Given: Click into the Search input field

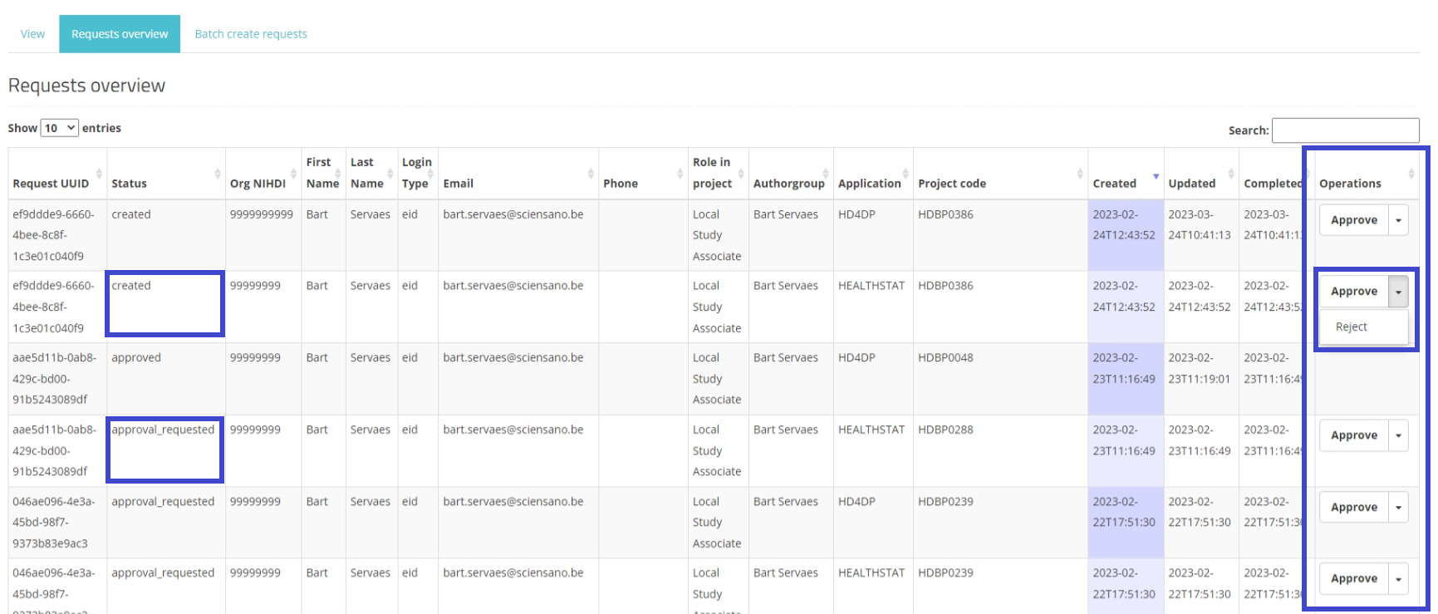Looking at the screenshot, I should pyautogui.click(x=1344, y=130).
